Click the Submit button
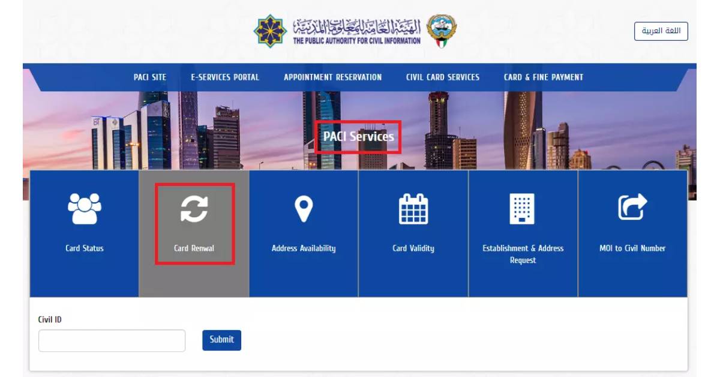Image resolution: width=720 pixels, height=377 pixels. click(x=221, y=340)
